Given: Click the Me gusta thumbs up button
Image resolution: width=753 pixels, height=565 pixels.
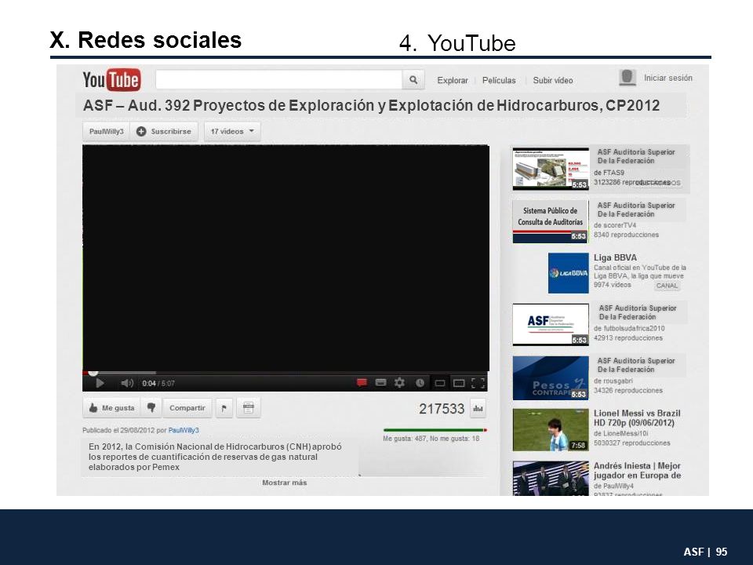Looking at the screenshot, I should click(x=111, y=407).
